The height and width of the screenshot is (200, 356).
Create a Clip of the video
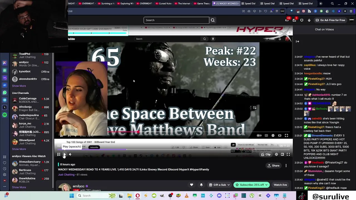tap(266, 154)
